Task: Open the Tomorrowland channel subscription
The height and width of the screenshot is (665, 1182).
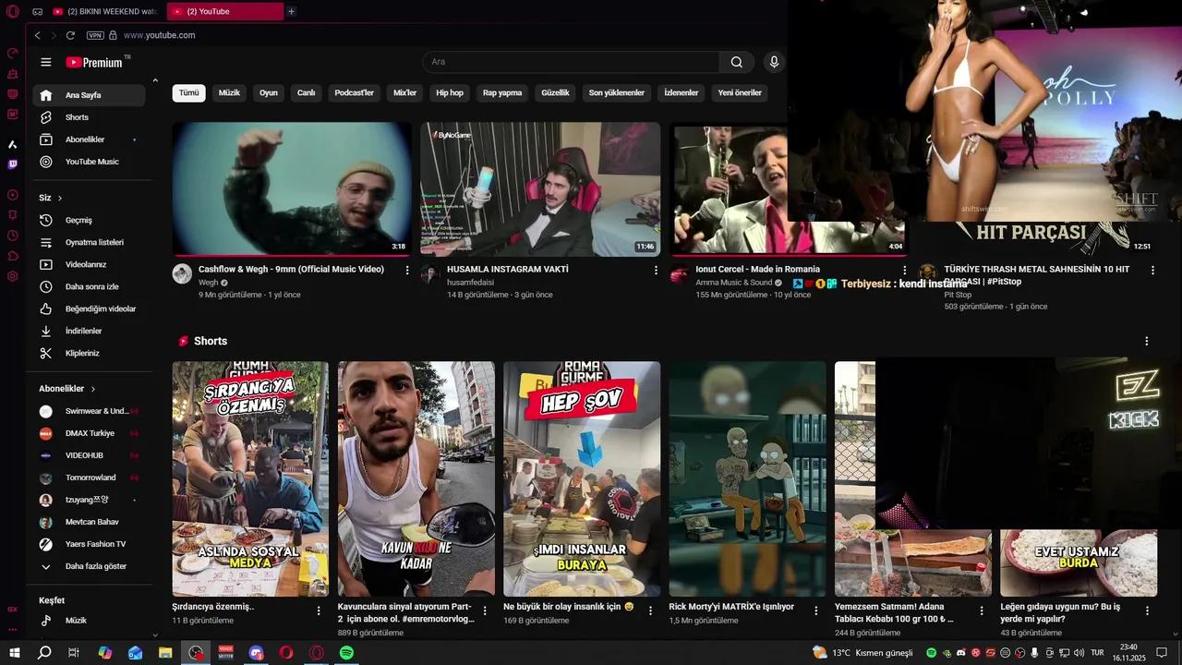Action: click(89, 478)
